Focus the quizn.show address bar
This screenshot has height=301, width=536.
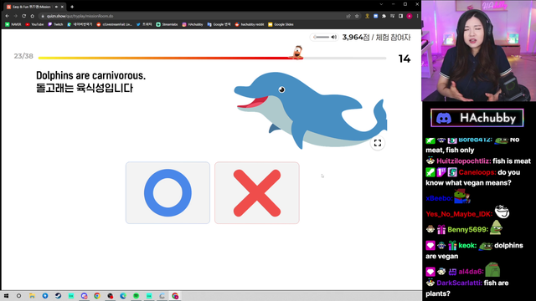coord(192,16)
